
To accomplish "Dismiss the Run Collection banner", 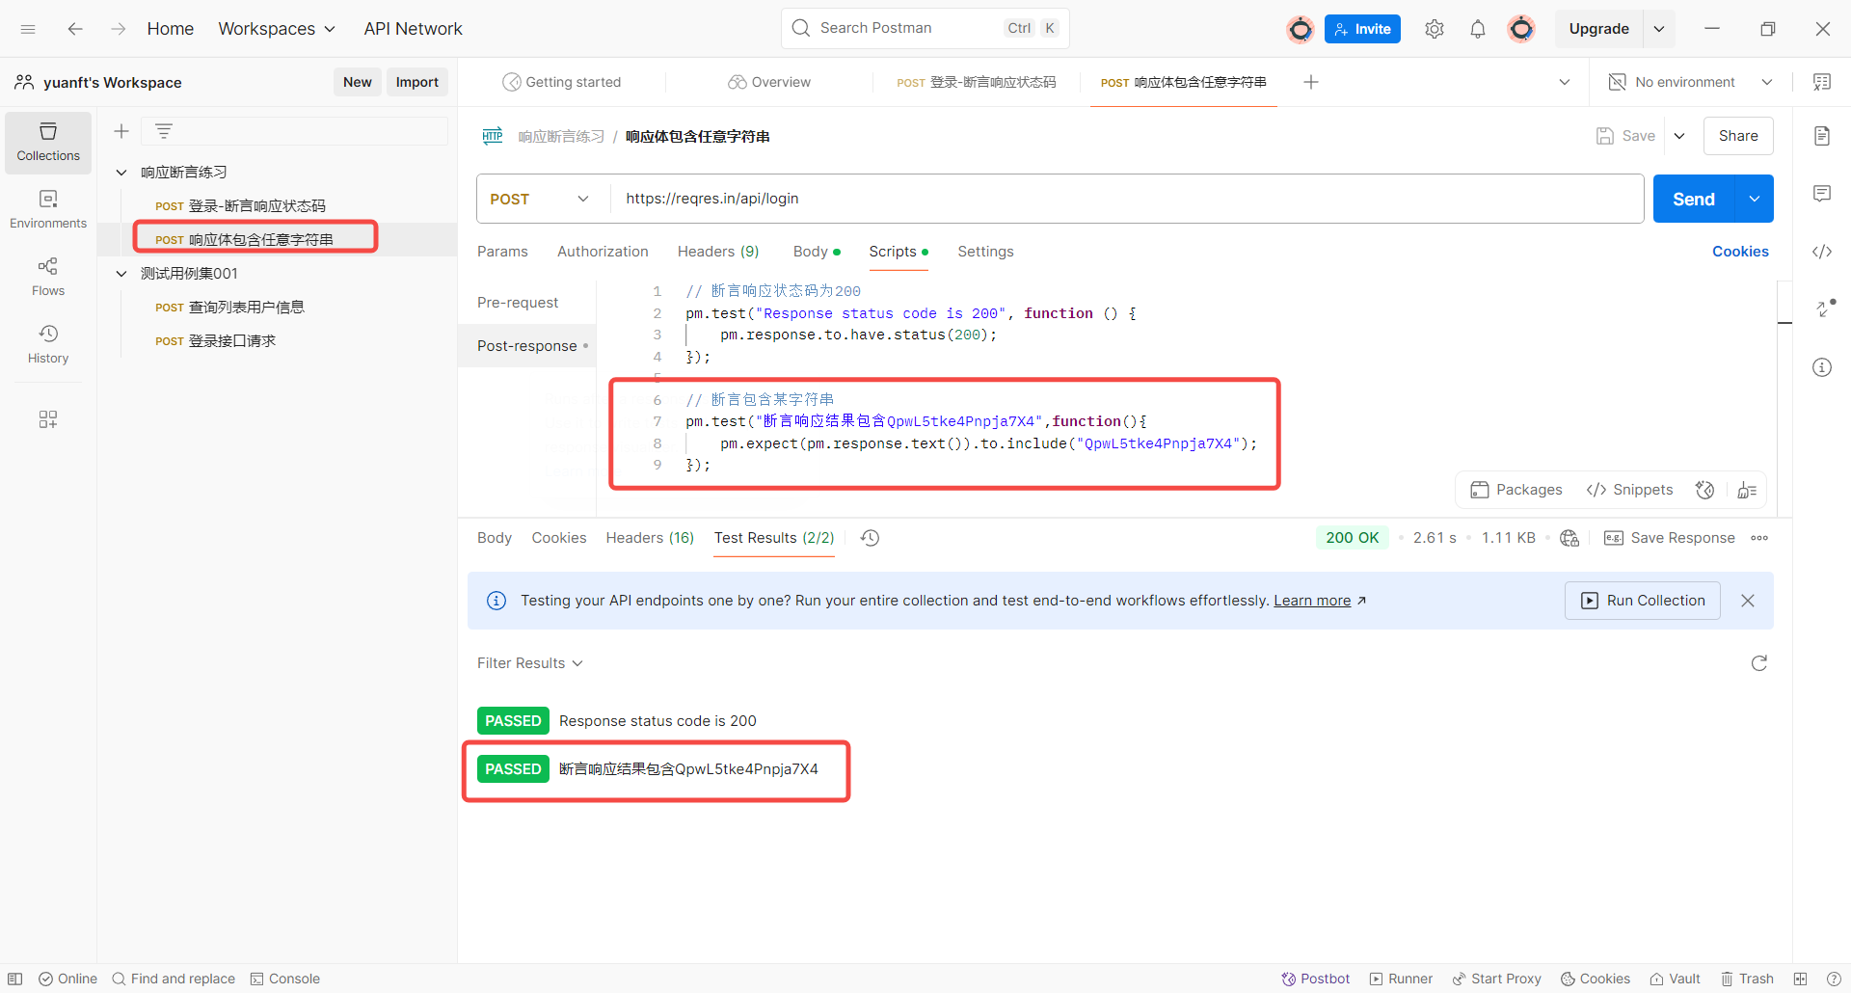I will 1748,601.
